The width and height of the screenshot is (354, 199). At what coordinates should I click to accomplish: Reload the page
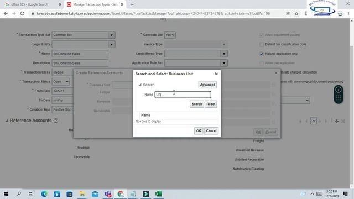coord(22,13)
